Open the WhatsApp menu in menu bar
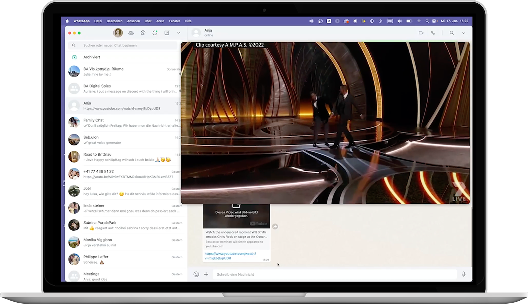Viewport: 528px width, 304px height. [x=82, y=21]
